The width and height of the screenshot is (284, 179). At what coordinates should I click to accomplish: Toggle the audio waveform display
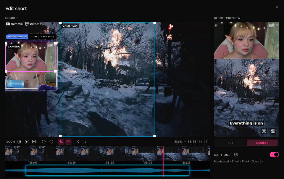tap(61, 142)
